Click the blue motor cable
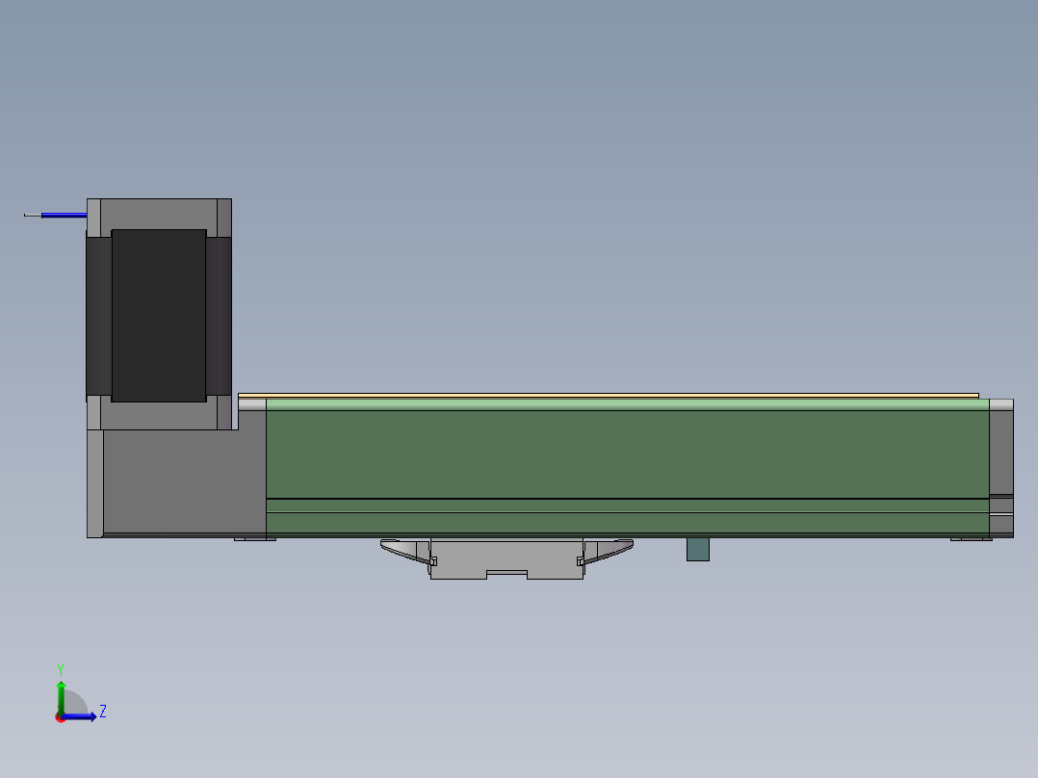The height and width of the screenshot is (778, 1038). coord(63,215)
